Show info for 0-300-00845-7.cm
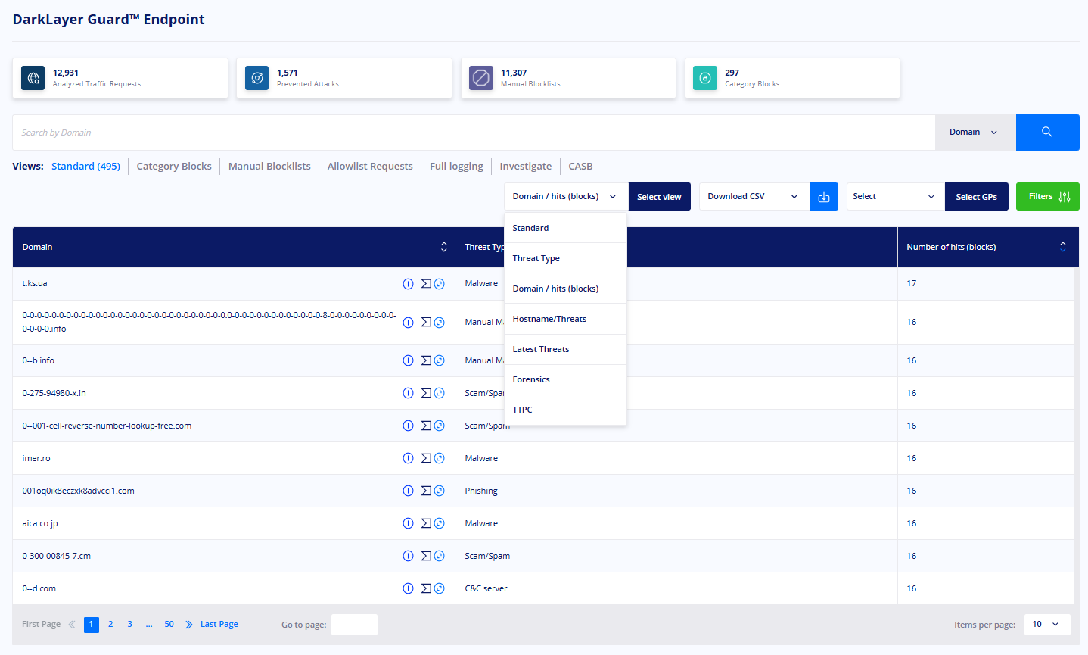The image size is (1088, 655). (x=408, y=556)
